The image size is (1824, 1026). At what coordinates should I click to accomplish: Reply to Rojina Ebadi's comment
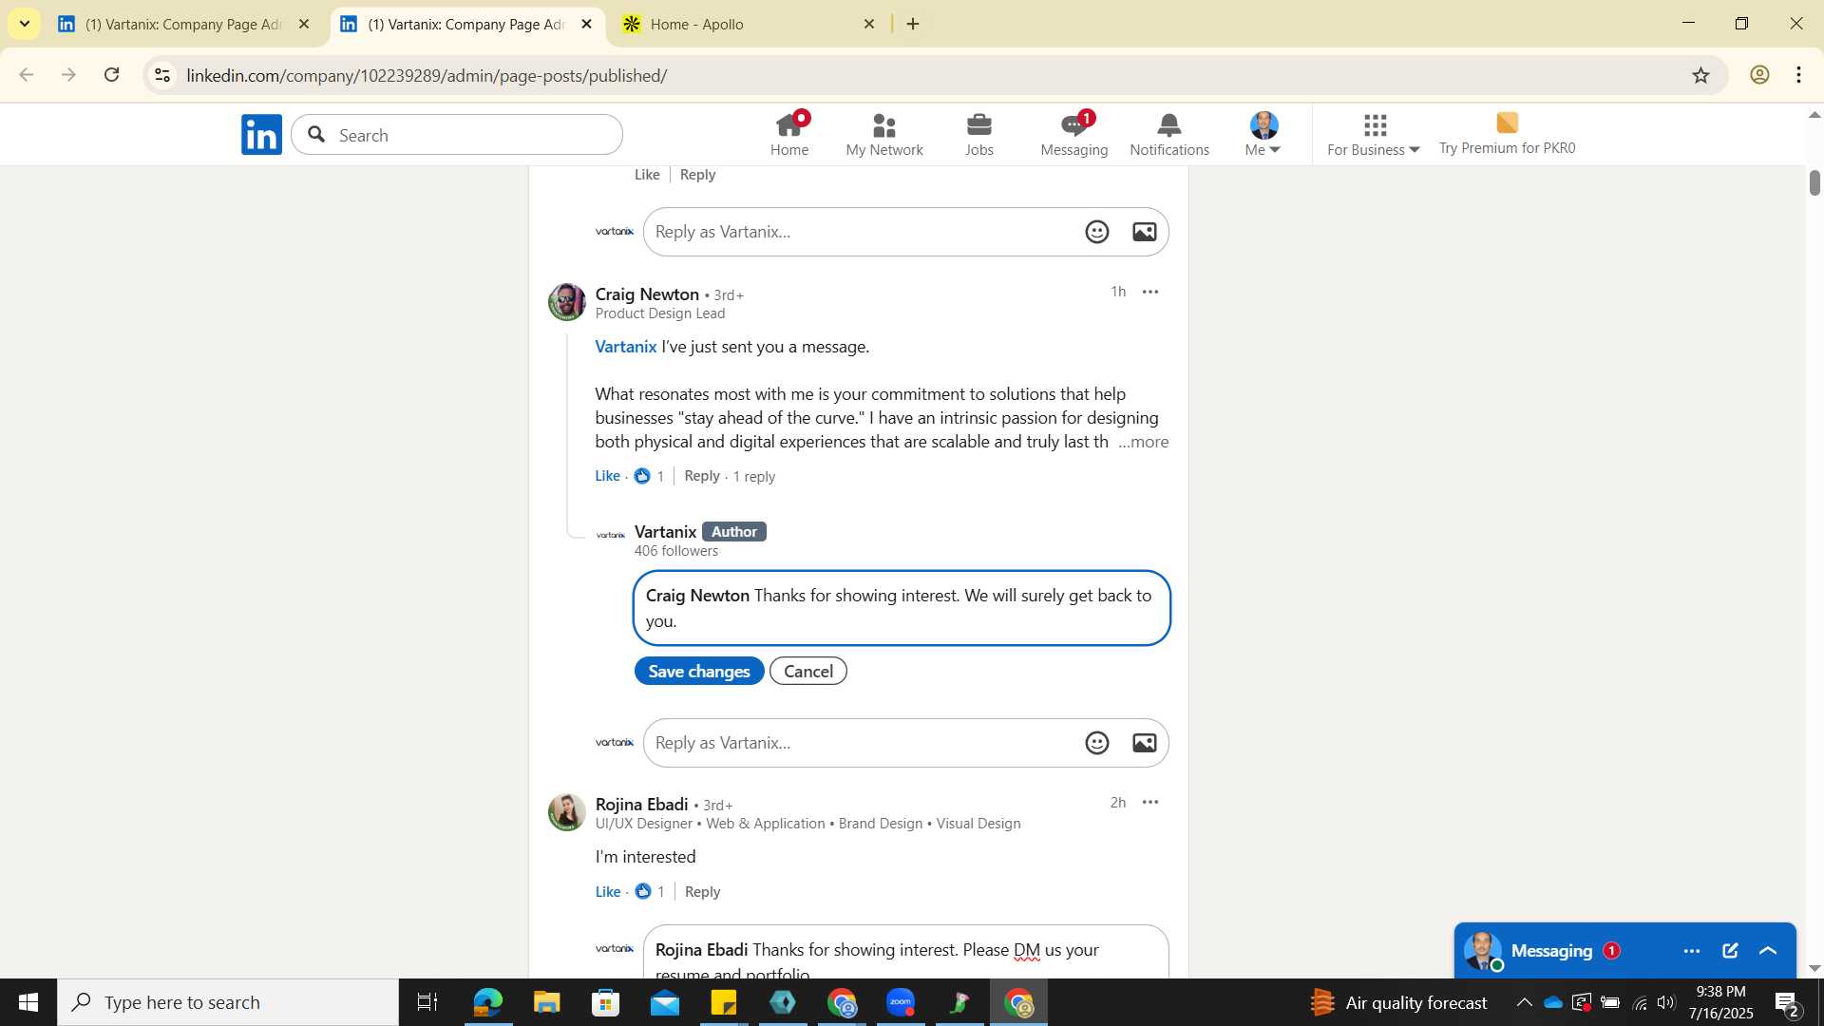tap(702, 892)
